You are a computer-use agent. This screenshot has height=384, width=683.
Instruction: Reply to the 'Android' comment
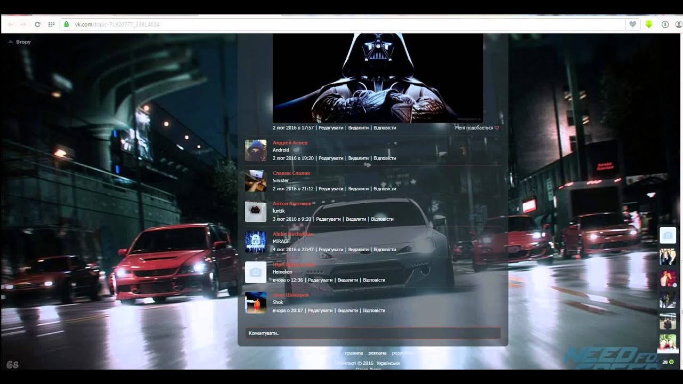(x=385, y=158)
